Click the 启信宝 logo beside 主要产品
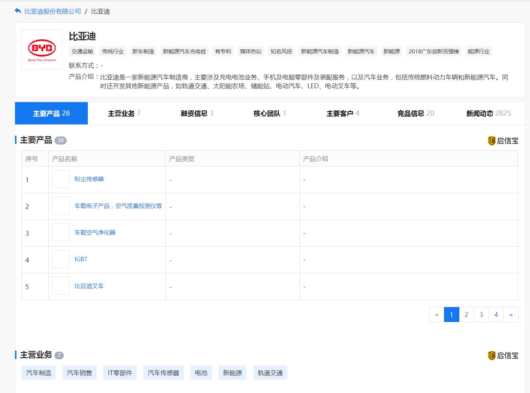The image size is (530, 393). [503, 141]
